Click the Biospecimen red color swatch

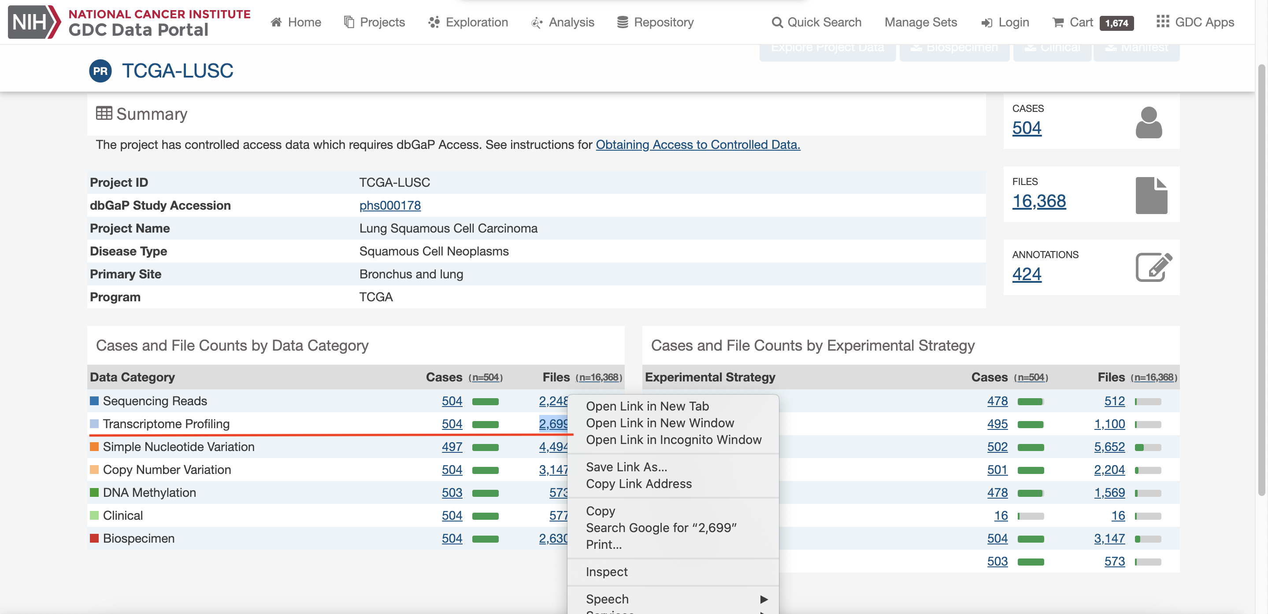(94, 538)
